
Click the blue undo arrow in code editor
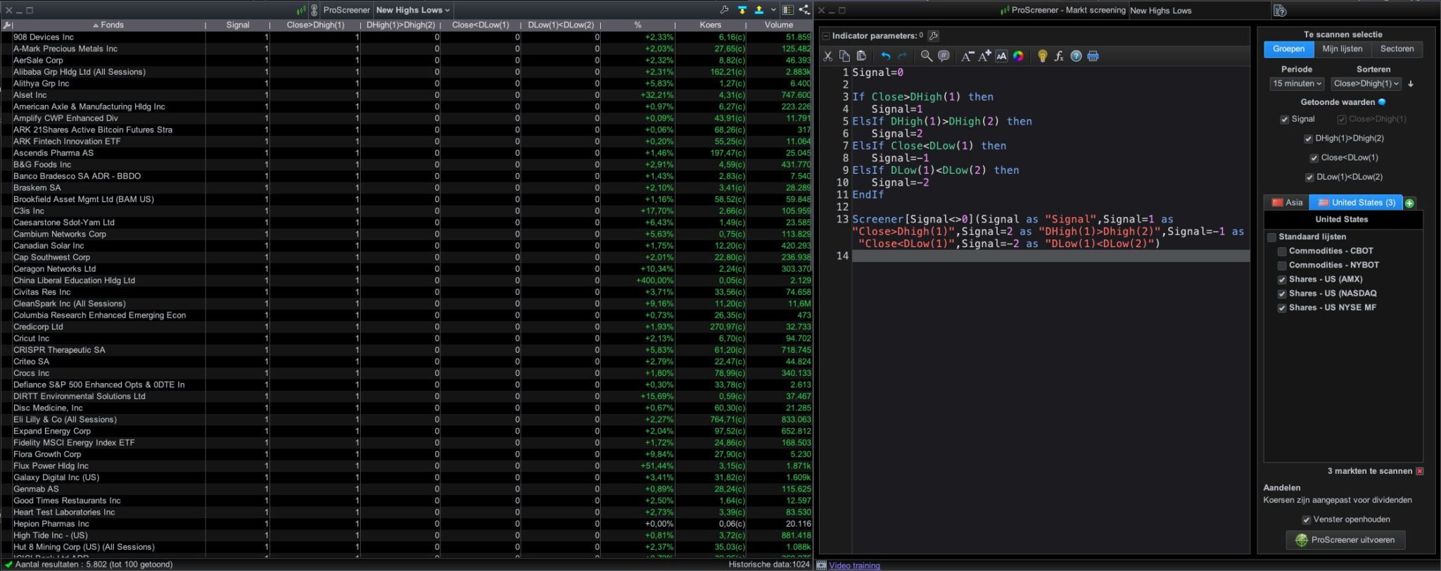coord(886,56)
